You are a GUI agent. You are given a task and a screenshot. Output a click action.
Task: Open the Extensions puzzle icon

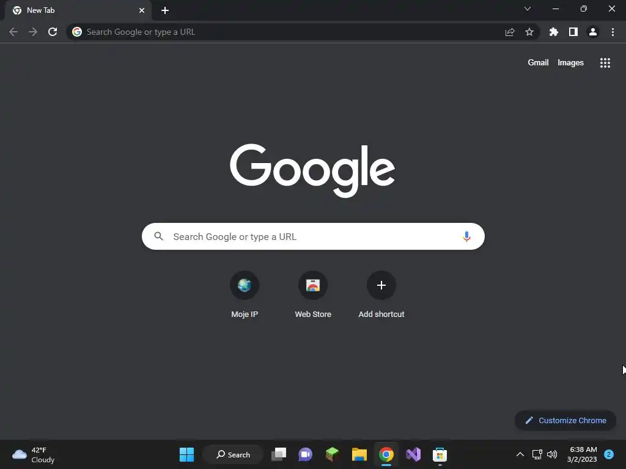click(x=554, y=32)
